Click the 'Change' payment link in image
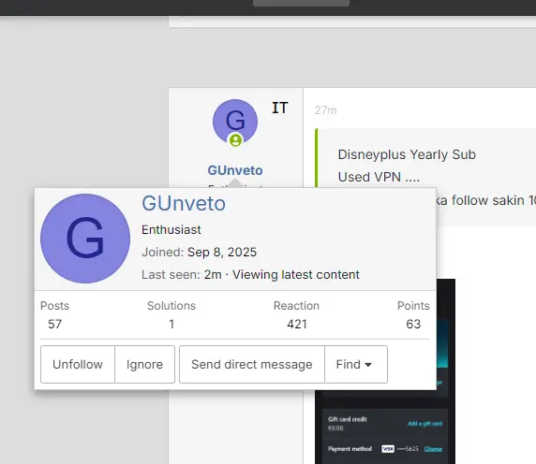536x464 pixels. click(x=433, y=449)
